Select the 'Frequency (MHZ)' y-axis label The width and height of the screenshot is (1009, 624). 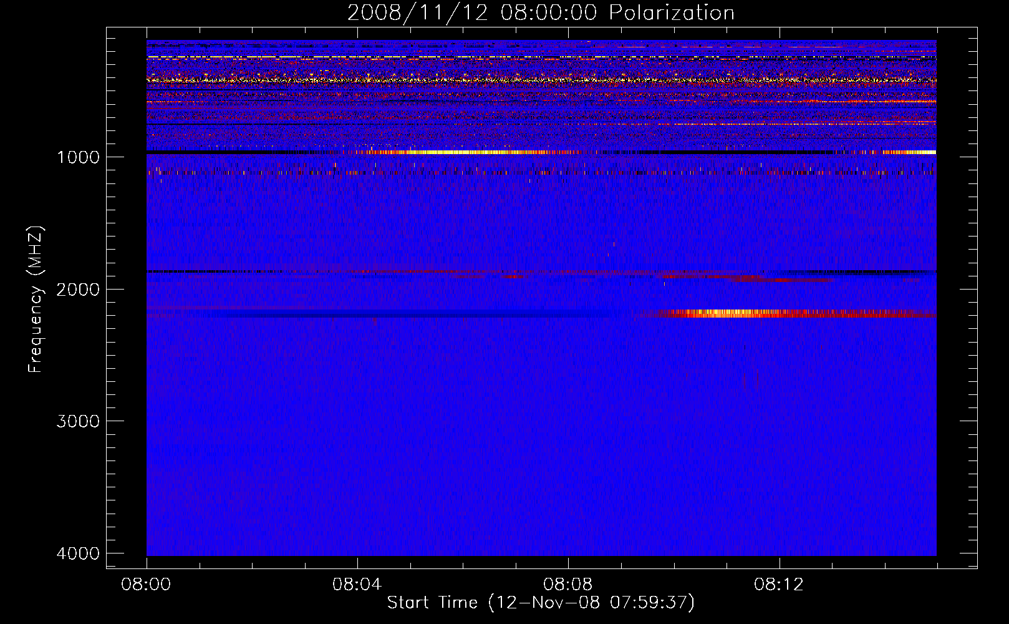click(x=36, y=299)
